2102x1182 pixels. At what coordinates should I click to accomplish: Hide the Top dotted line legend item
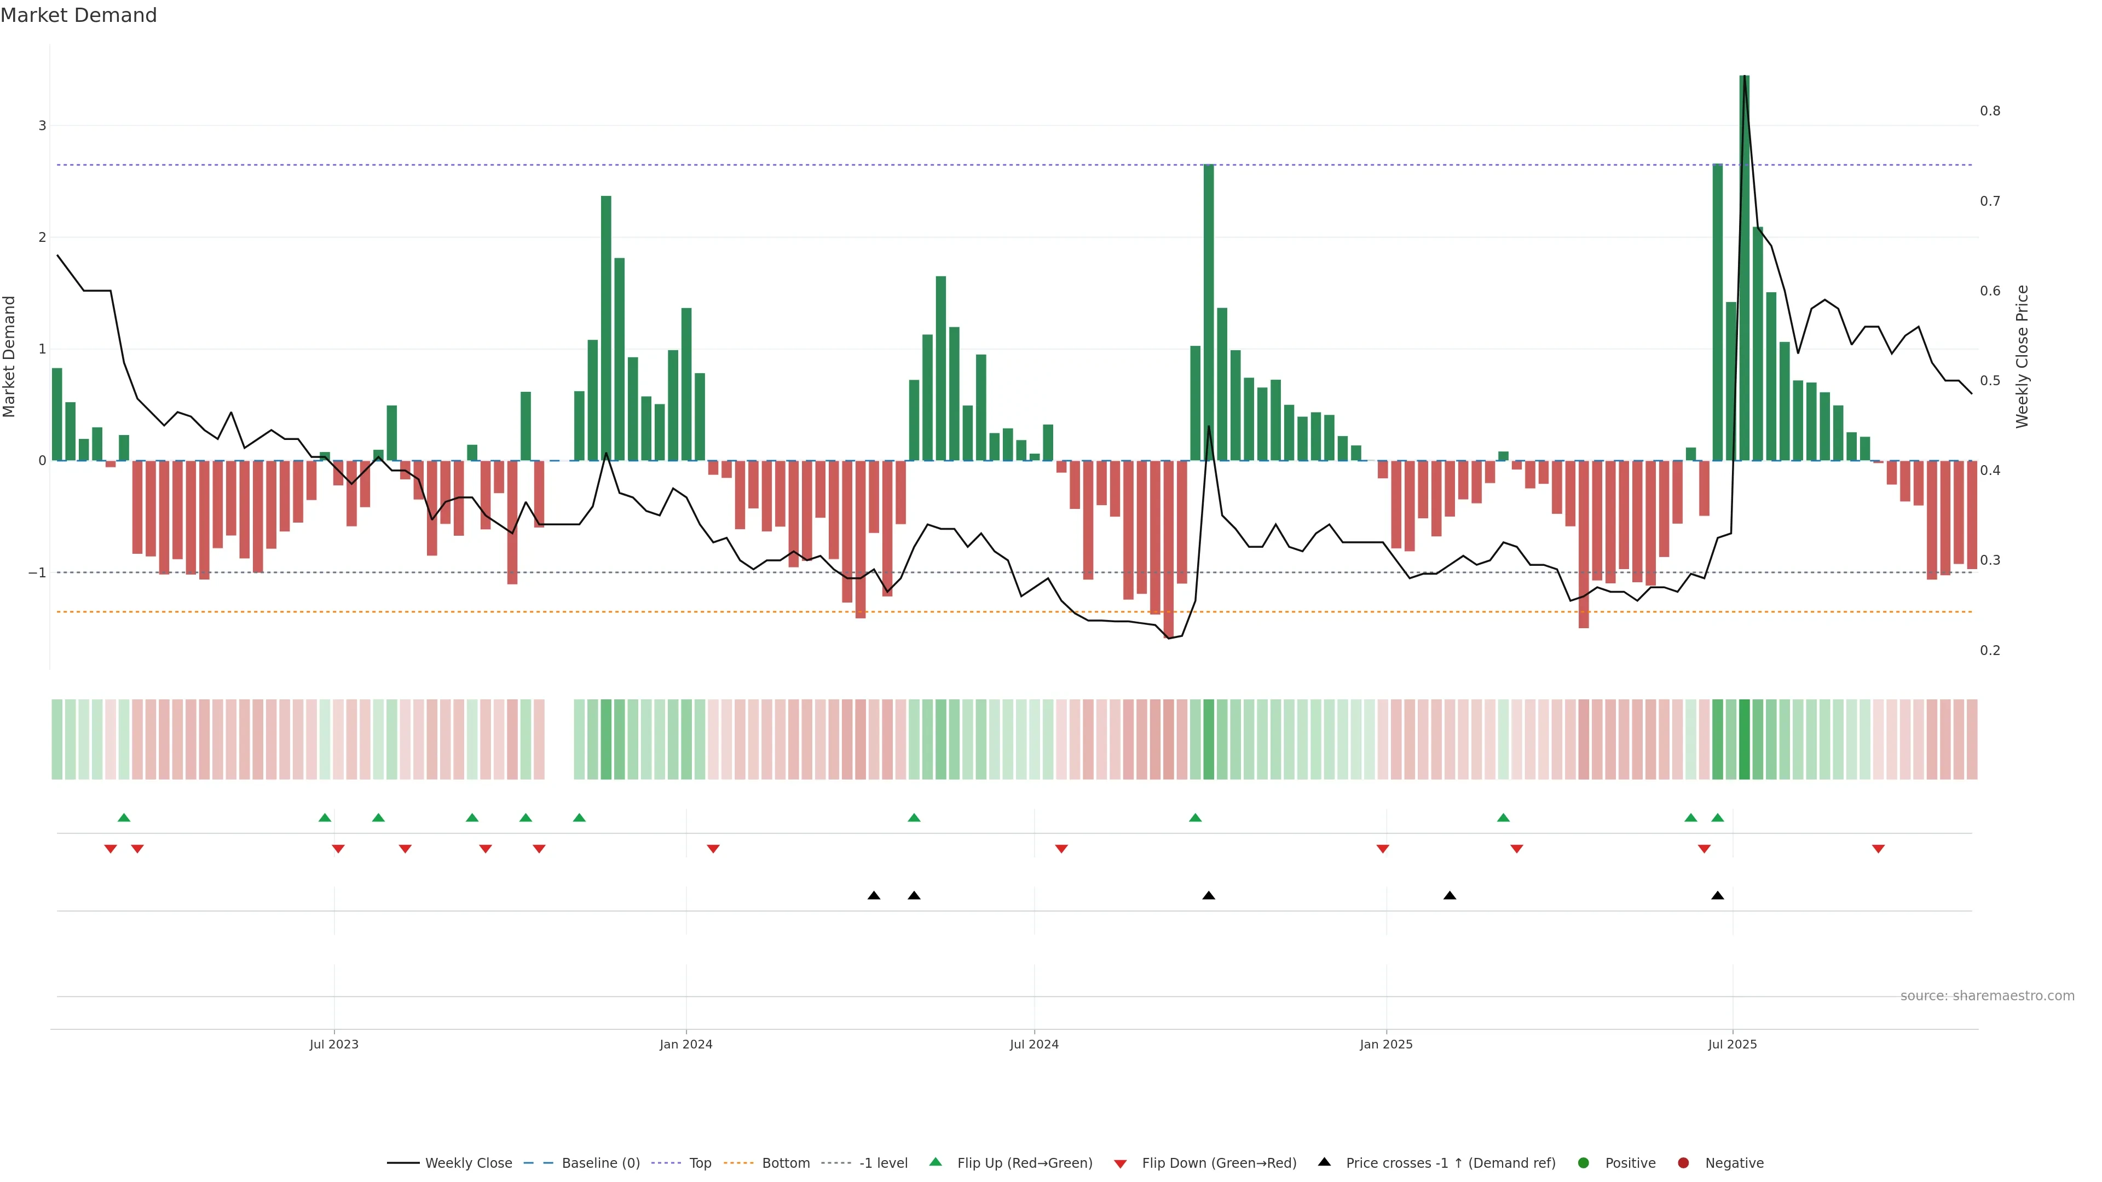700,1163
